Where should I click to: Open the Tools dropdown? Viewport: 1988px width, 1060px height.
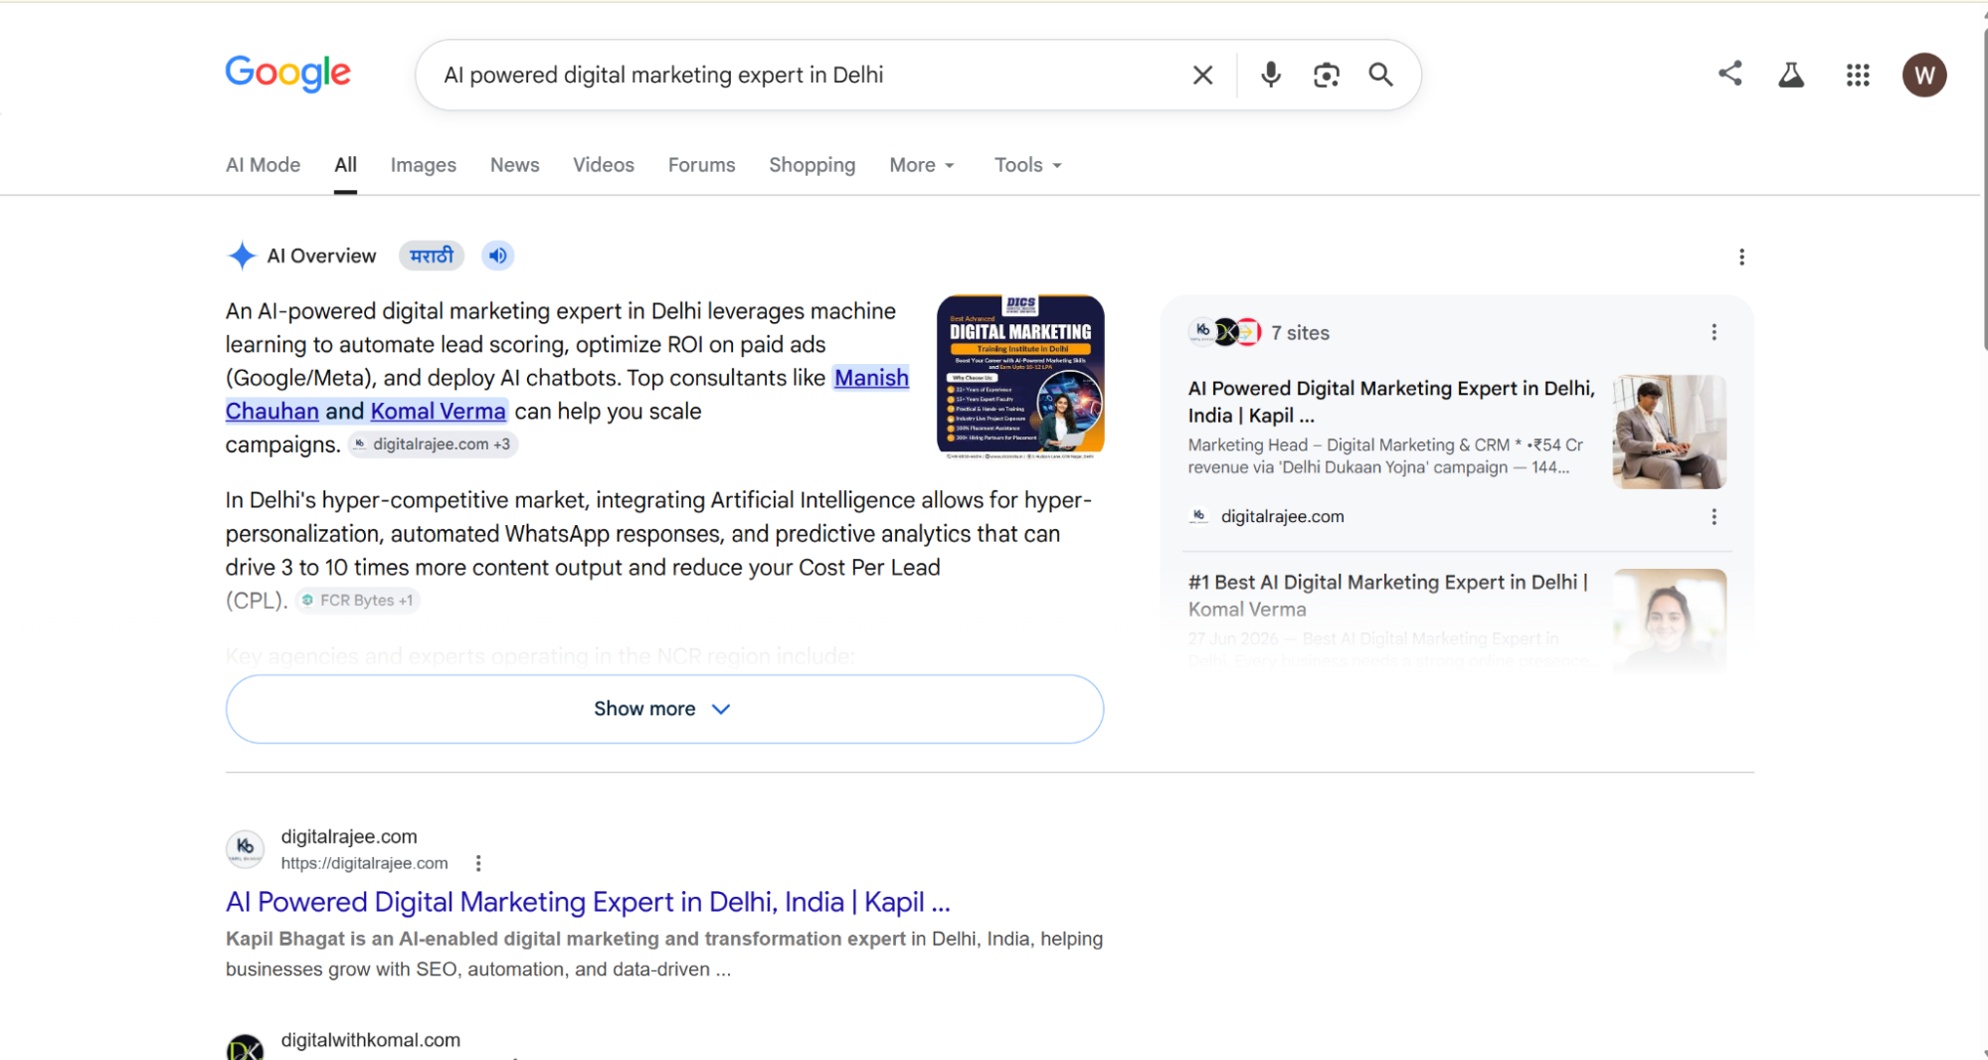pyautogui.click(x=1028, y=165)
